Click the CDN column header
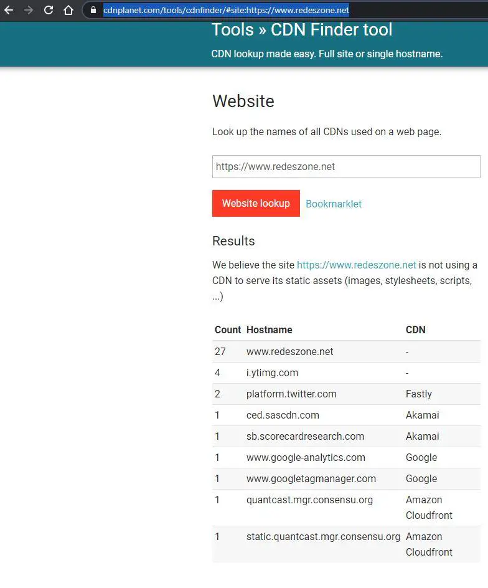The width and height of the screenshot is (488, 588). click(x=415, y=330)
